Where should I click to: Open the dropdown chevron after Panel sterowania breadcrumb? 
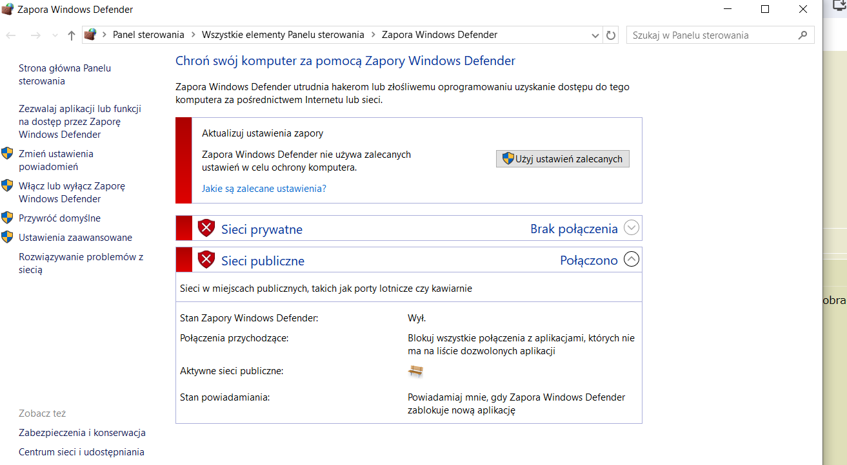[193, 35]
